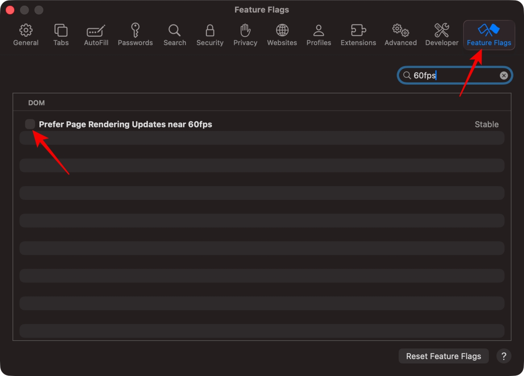Click into the 60fps search field
This screenshot has height=376, width=524.
point(455,75)
